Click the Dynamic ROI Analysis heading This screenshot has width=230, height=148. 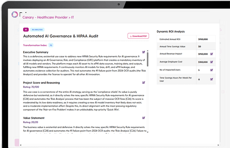pos(171,31)
